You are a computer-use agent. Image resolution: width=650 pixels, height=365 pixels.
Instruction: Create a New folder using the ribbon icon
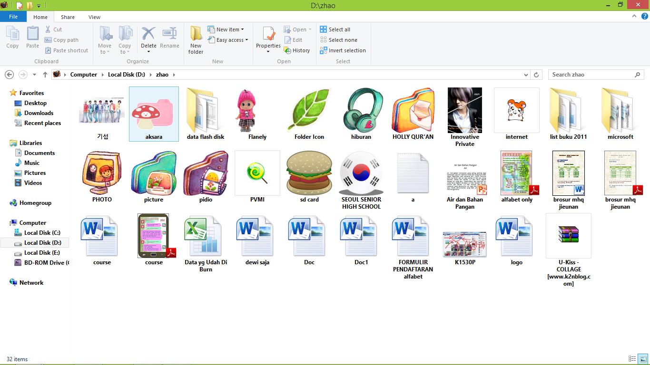pos(196,40)
